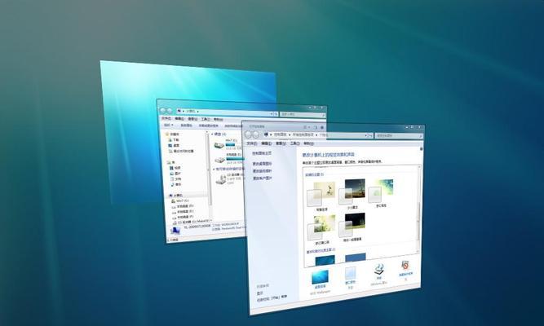544x326 pixels.
Task: Click search magnifier icon in Personalization window
Action: coord(421,136)
